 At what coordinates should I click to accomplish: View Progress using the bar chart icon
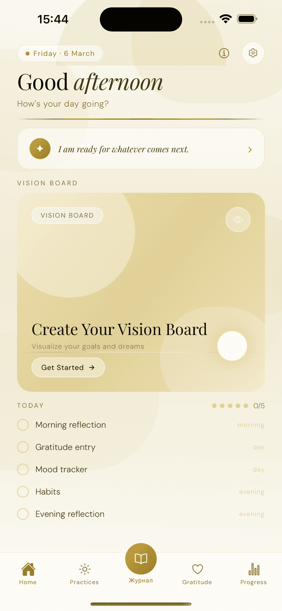coord(253,569)
